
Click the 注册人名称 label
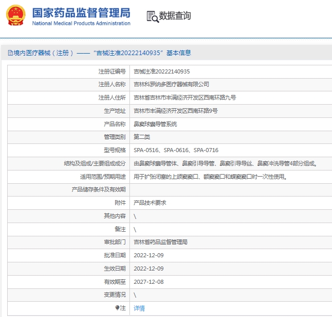point(112,85)
